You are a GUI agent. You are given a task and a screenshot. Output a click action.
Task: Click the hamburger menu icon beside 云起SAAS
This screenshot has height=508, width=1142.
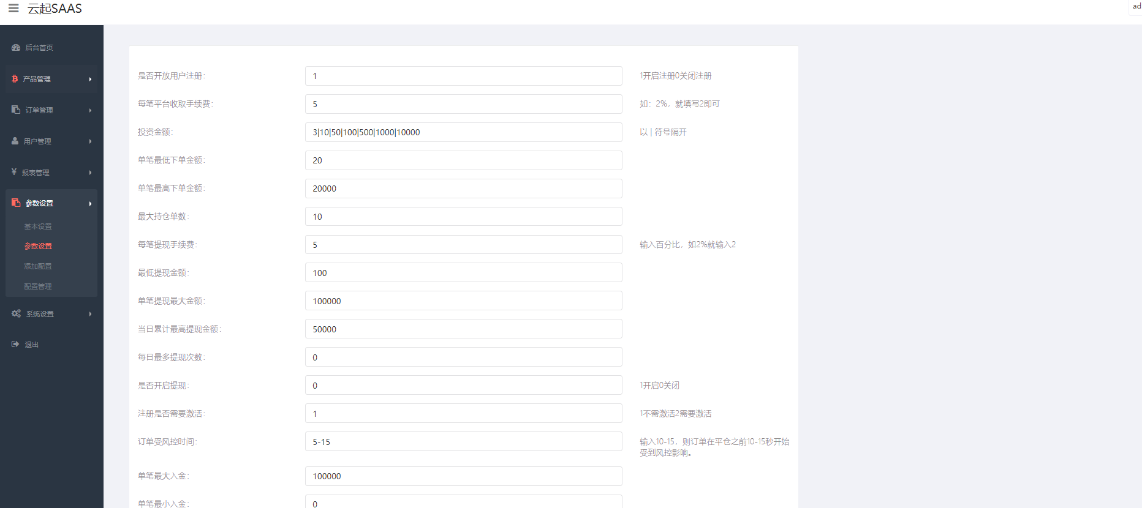(13, 9)
